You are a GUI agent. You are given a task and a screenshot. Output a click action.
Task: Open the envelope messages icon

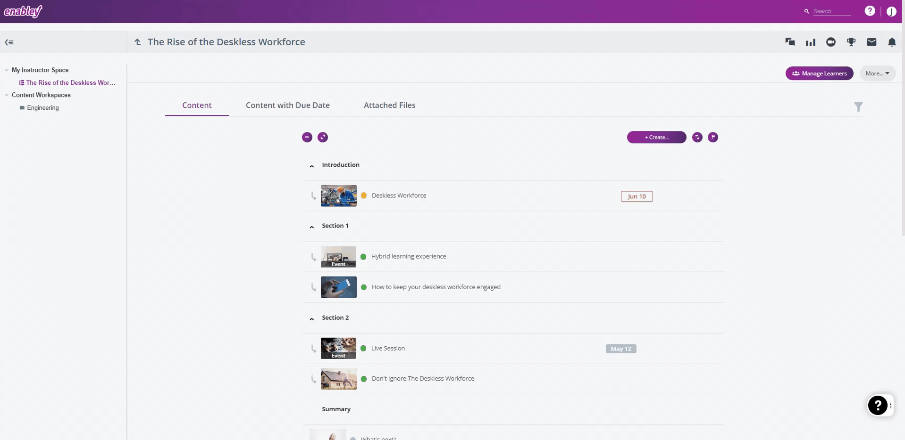(871, 42)
